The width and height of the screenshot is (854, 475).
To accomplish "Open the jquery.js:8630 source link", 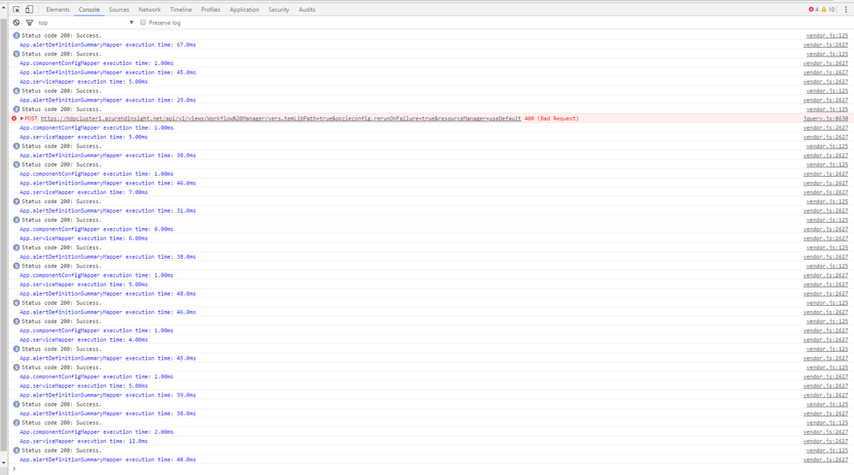I will coord(826,118).
